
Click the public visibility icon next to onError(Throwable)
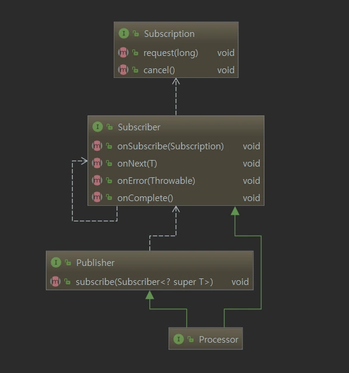tap(109, 180)
